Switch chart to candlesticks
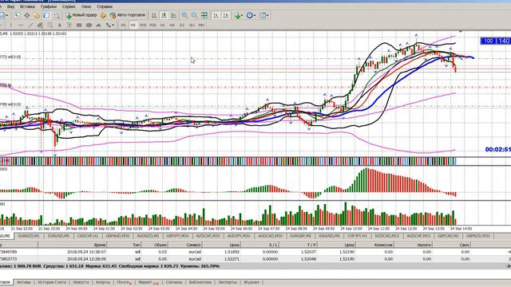Viewport: 511px width, 287px height. (164, 15)
